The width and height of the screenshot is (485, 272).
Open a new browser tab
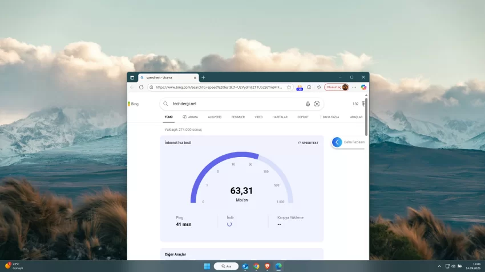pyautogui.click(x=203, y=77)
